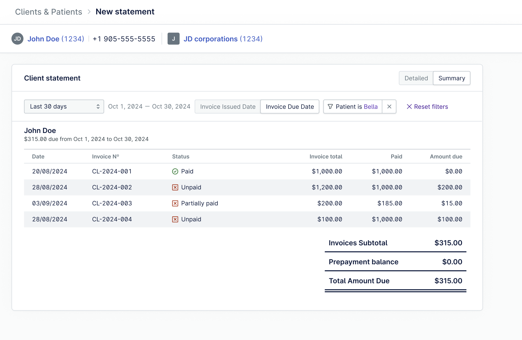Click the J avatar for JD corporations
The width and height of the screenshot is (522, 340).
(173, 39)
